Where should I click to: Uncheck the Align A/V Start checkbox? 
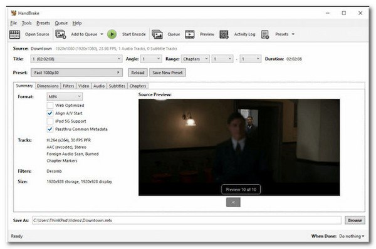coord(50,113)
